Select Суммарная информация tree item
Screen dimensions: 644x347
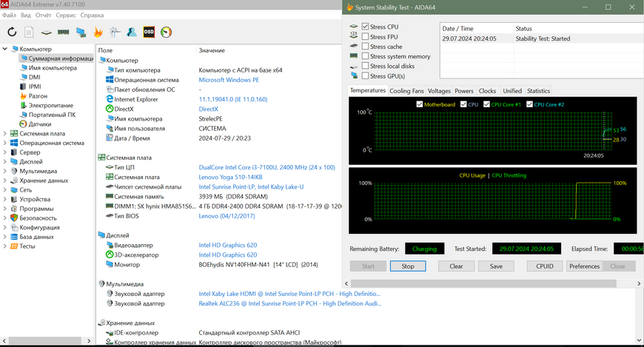[x=61, y=58]
